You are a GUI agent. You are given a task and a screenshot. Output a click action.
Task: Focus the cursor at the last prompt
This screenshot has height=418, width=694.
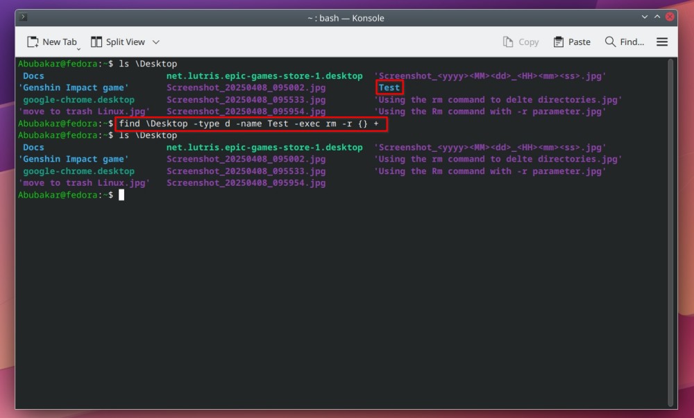pos(121,195)
